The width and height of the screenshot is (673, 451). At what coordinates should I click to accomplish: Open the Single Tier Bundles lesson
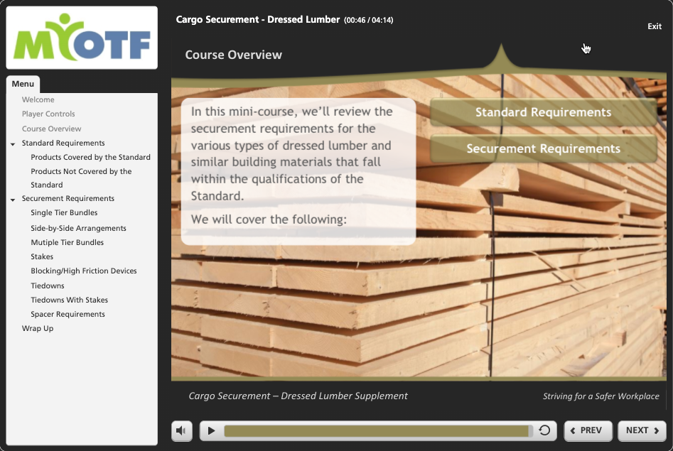pyautogui.click(x=64, y=212)
